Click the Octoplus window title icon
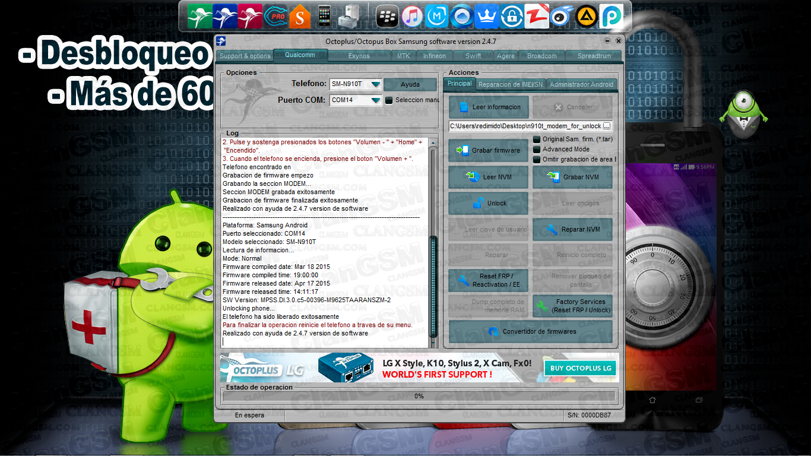Screen dimensions: 811x456 [221, 41]
